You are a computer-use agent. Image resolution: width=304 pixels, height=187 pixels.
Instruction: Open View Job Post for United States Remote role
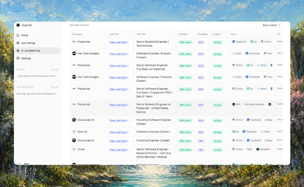pos(119,105)
